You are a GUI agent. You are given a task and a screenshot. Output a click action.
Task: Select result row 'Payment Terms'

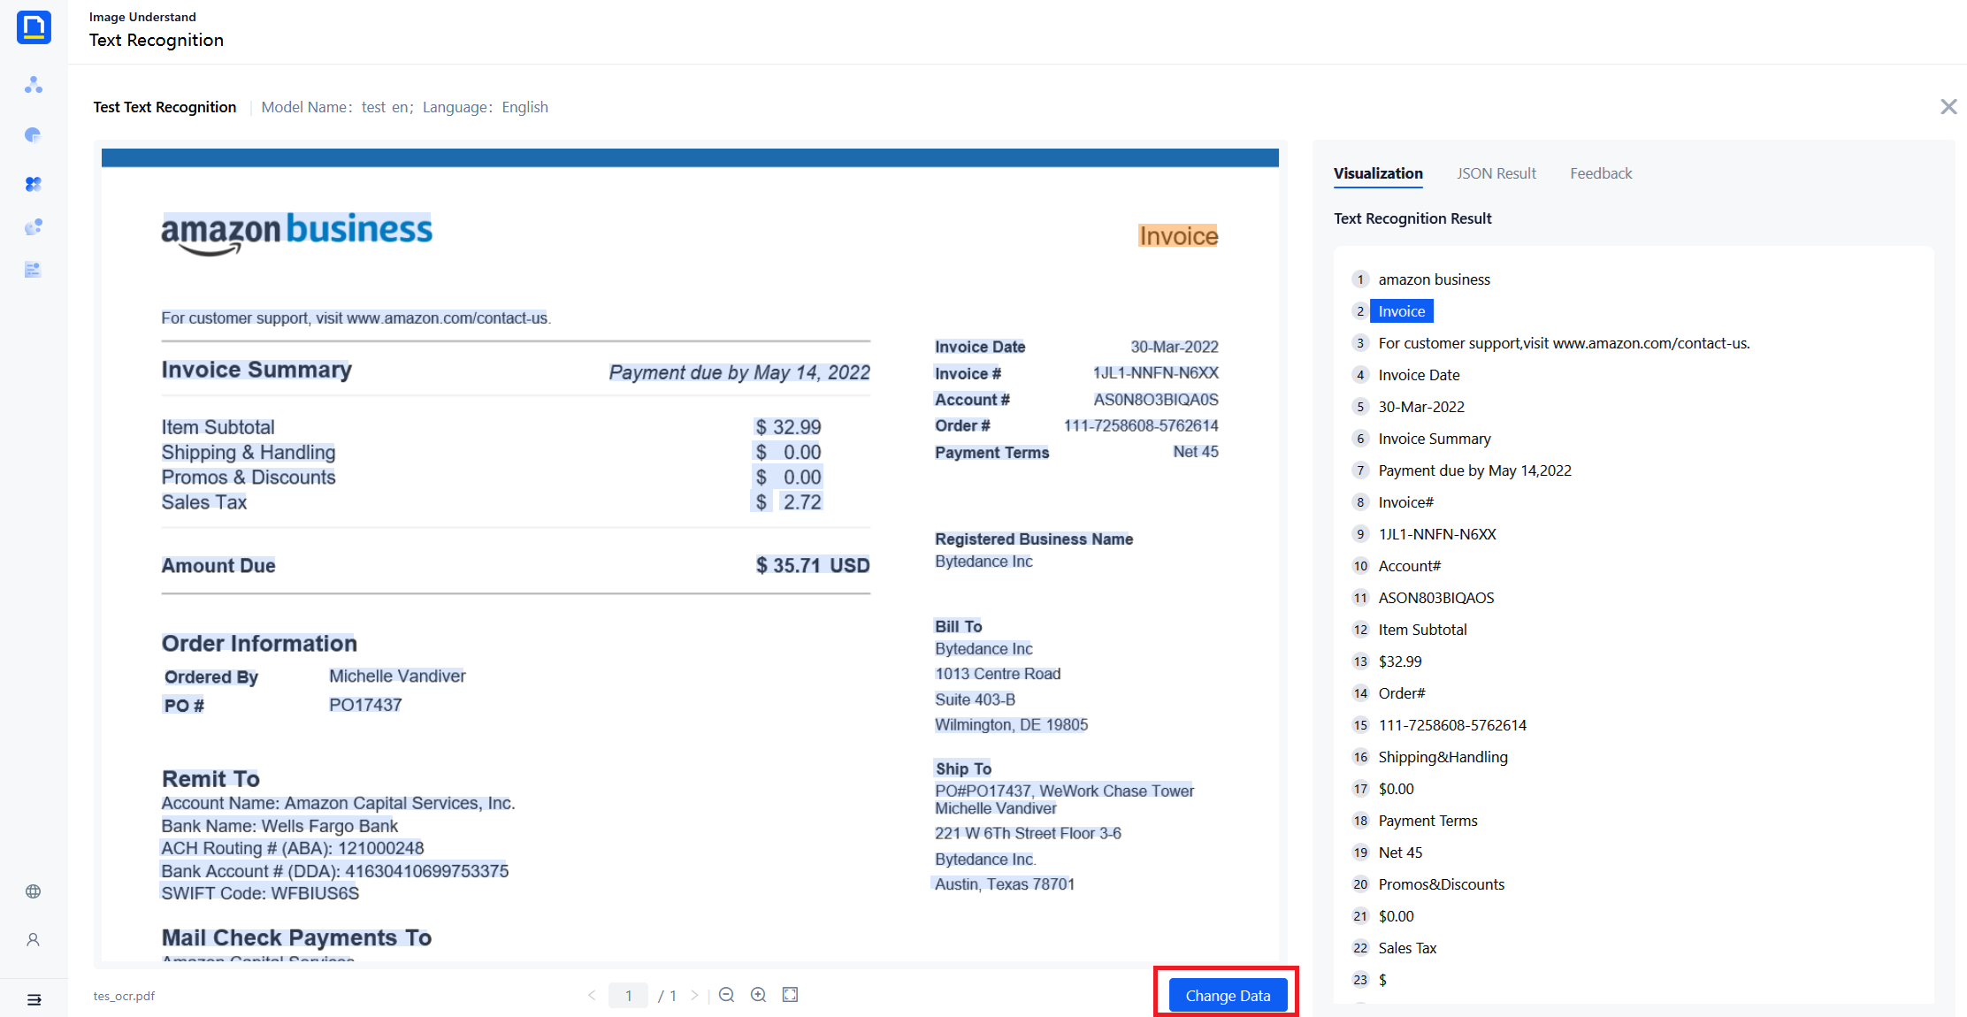[x=1427, y=821]
